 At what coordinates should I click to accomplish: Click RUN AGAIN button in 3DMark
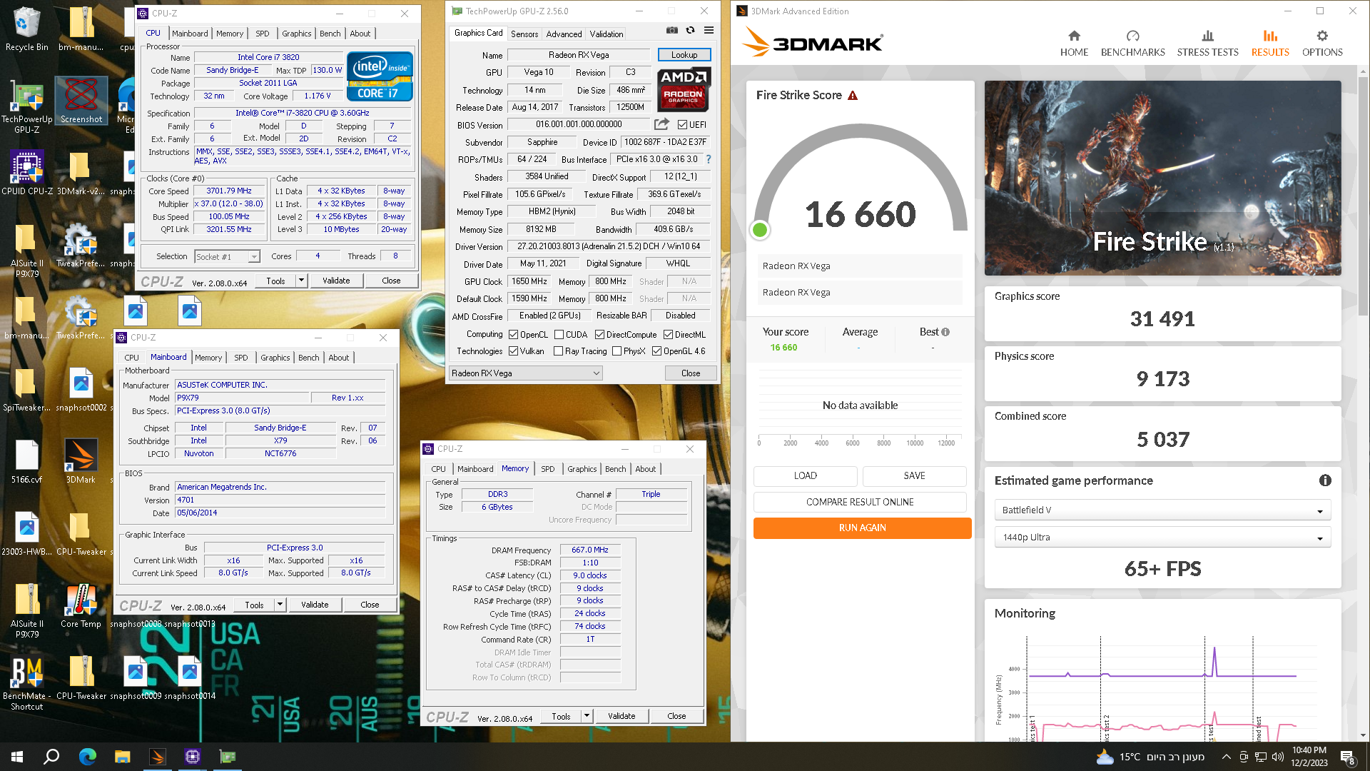862,528
